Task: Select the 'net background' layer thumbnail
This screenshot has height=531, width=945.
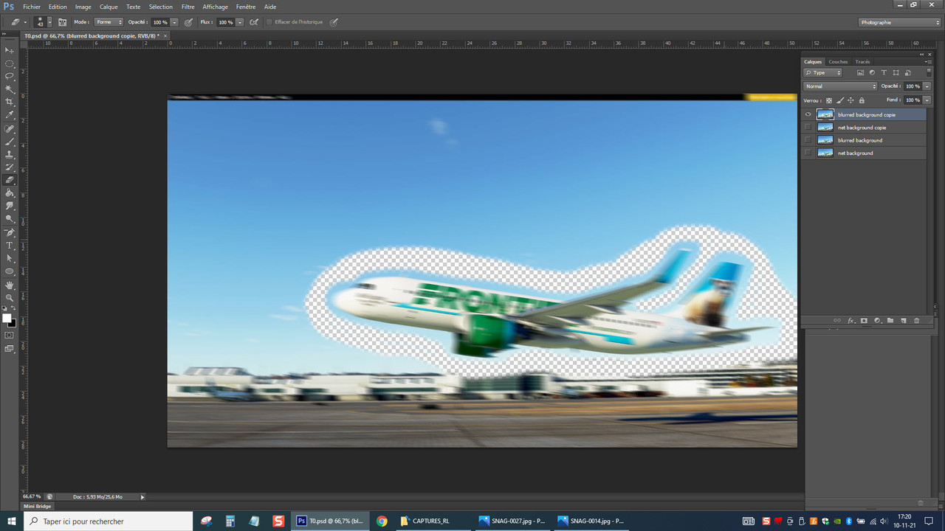Action: click(x=825, y=153)
